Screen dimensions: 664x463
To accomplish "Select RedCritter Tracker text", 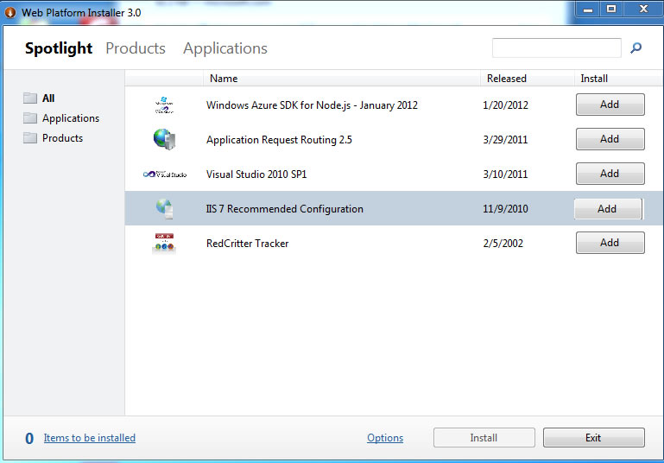I will click(x=247, y=244).
